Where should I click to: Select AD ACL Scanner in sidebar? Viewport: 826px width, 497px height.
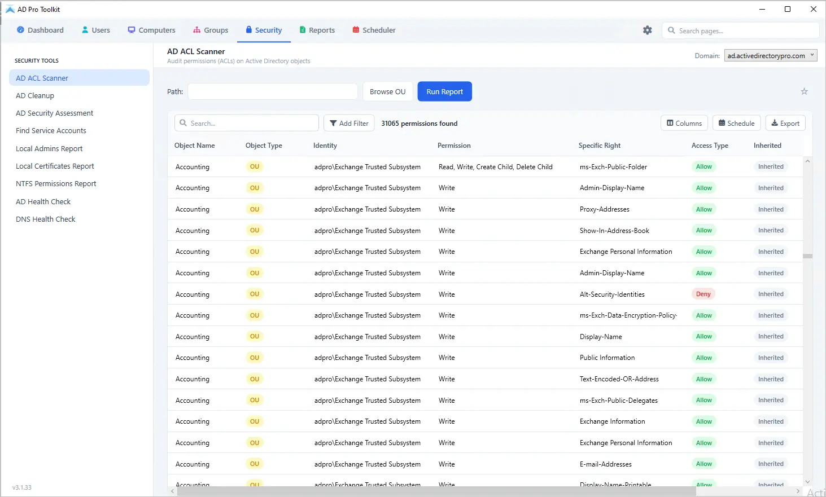point(79,78)
